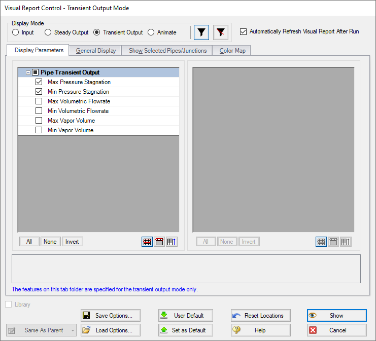Uncheck Max Pressure Stagnation
The width and height of the screenshot is (376, 341).
[39, 82]
